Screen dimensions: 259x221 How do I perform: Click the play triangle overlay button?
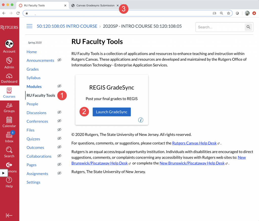(x=4, y=173)
